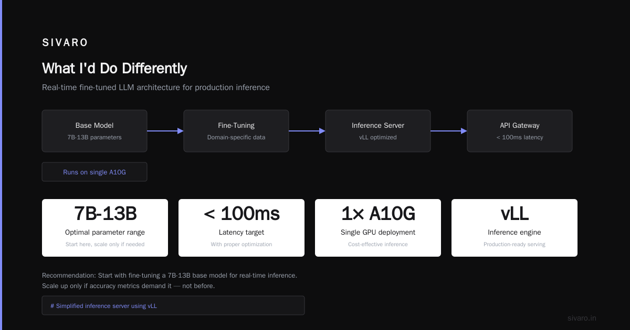Open the 1× A10G single GPU card
Image resolution: width=630 pixels, height=330 pixels.
coord(378,228)
